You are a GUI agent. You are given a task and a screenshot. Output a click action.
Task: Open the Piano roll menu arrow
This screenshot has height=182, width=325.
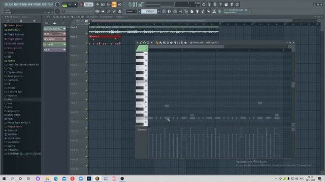click(138, 42)
